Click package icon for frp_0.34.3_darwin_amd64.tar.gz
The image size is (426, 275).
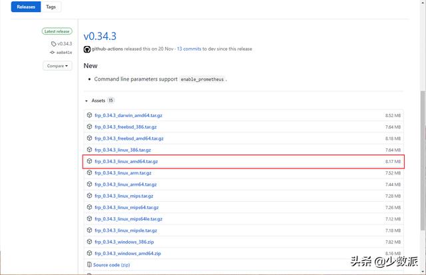pos(89,115)
